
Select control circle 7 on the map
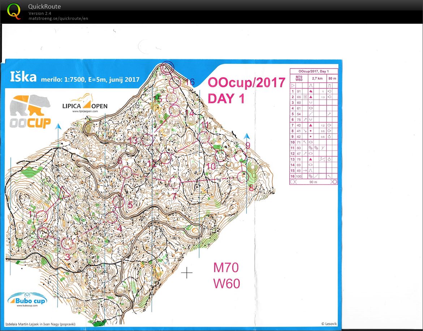point(174,183)
